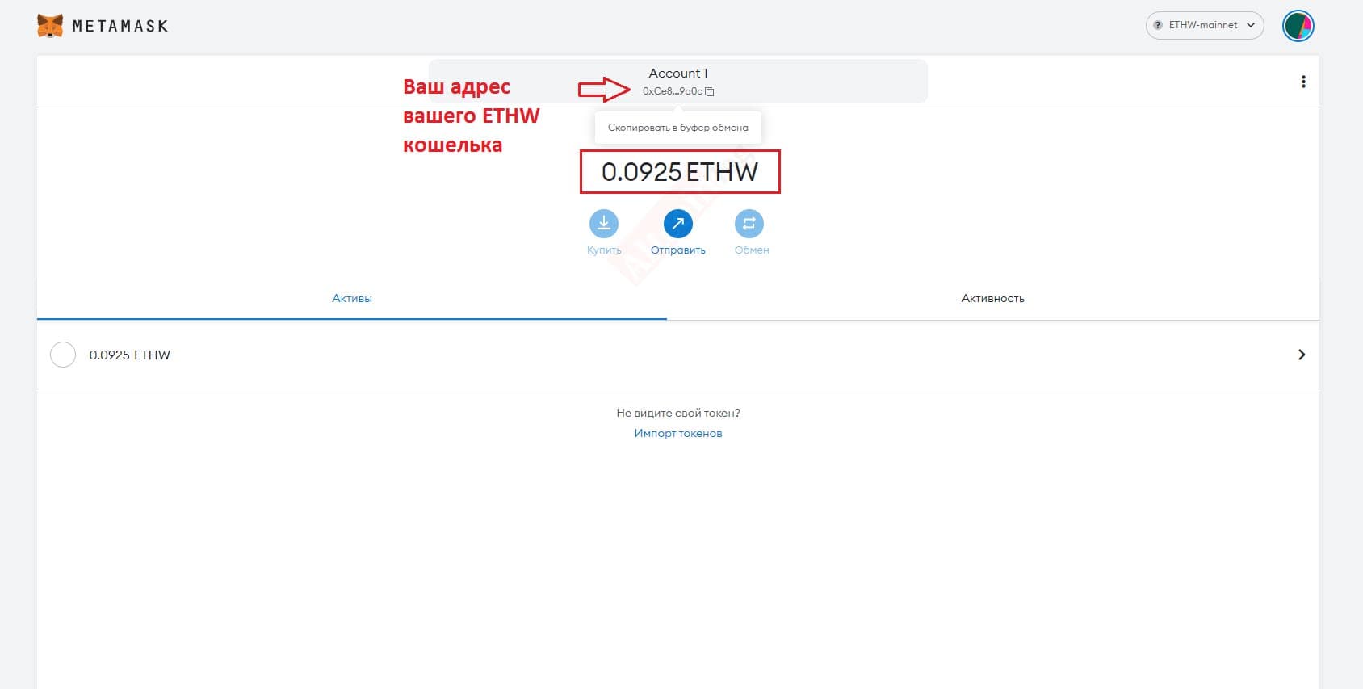Switch to the Активность tab
1363x689 pixels.
pos(993,298)
